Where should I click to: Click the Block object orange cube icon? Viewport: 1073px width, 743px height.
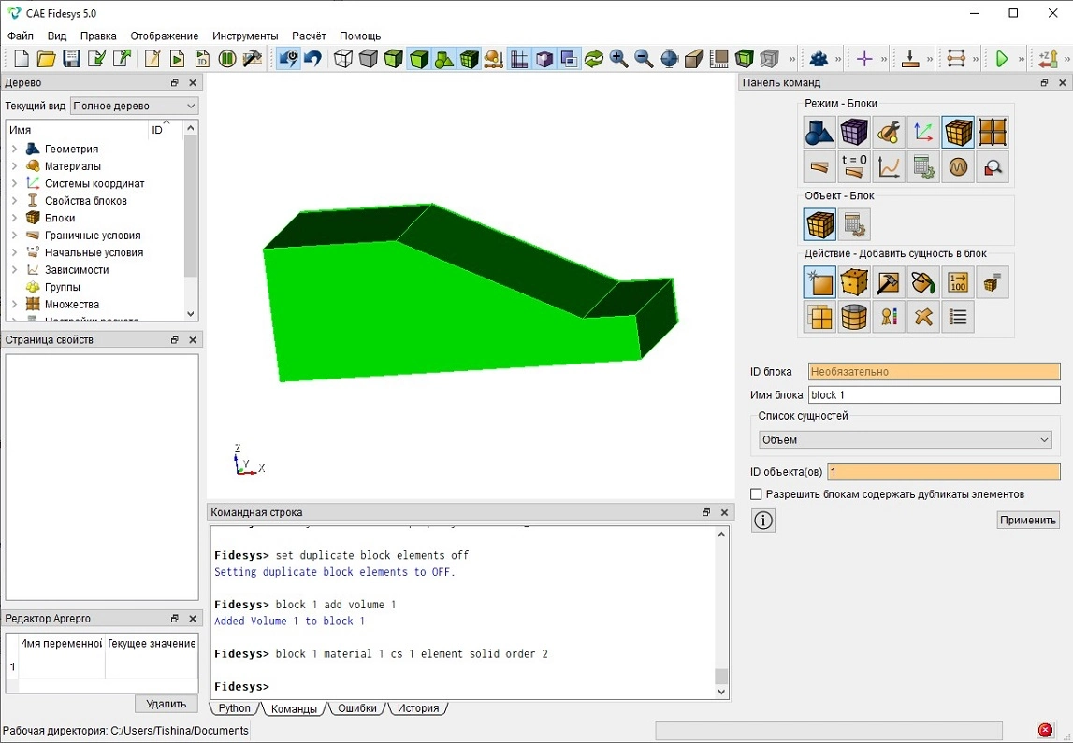coord(819,224)
